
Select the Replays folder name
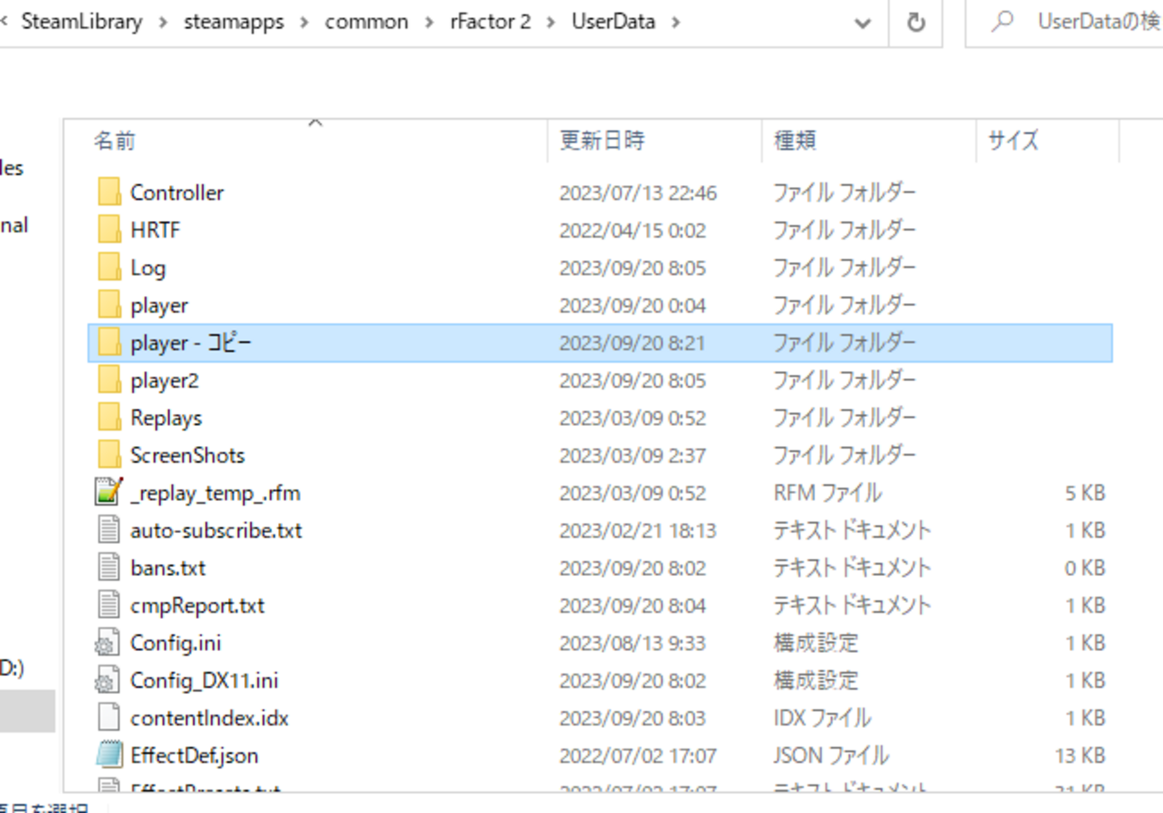point(166,419)
